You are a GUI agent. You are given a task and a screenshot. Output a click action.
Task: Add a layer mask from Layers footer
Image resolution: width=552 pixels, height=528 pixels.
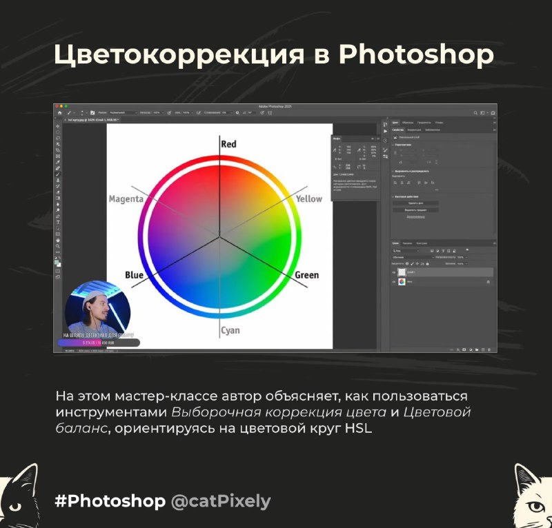(464, 350)
